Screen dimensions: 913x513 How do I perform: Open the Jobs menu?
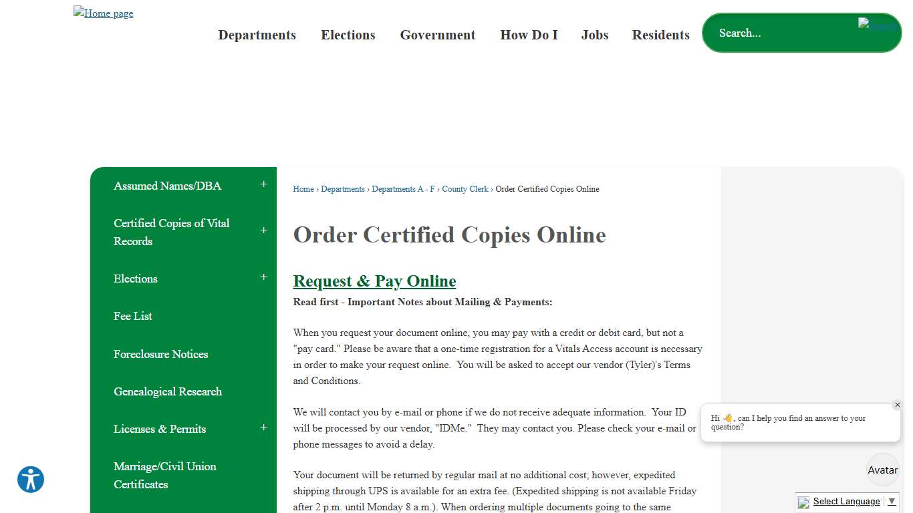tap(595, 35)
